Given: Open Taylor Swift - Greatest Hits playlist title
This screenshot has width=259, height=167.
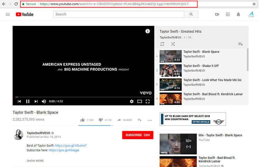Looking at the screenshot, I should (180, 31).
